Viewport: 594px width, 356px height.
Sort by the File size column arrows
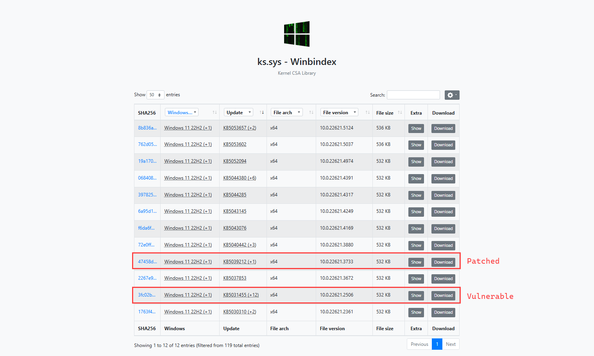coord(400,112)
